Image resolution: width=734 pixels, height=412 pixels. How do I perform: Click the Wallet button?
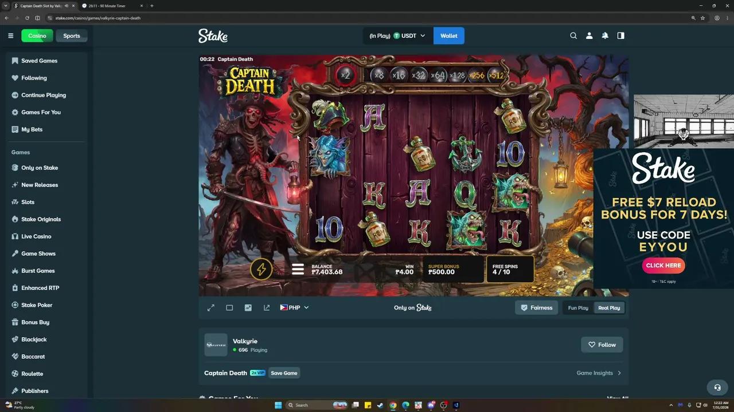point(449,35)
